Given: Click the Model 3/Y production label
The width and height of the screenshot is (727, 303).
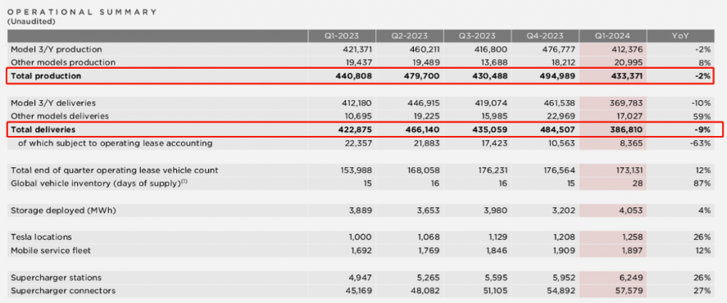Looking at the screenshot, I should [56, 49].
